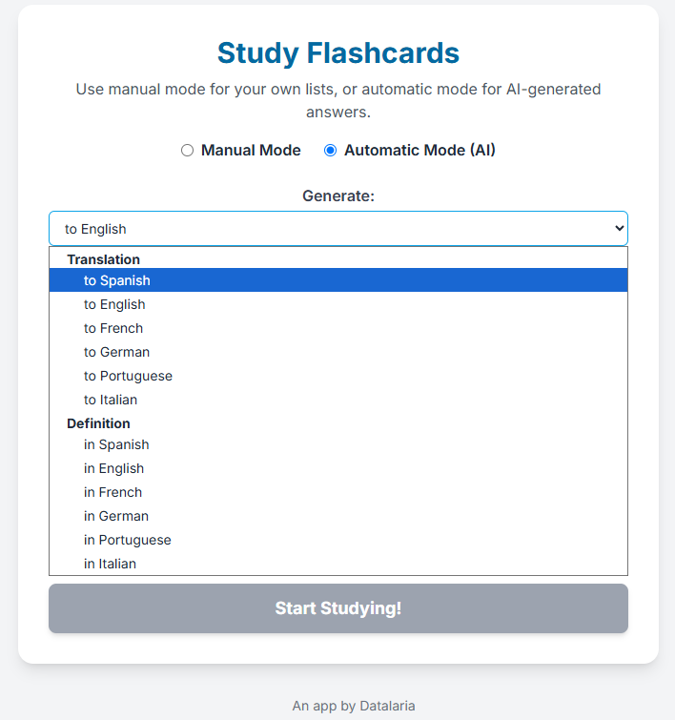The image size is (675, 720).
Task: Choose 'to Spanish' translation option
Action: coord(117,280)
